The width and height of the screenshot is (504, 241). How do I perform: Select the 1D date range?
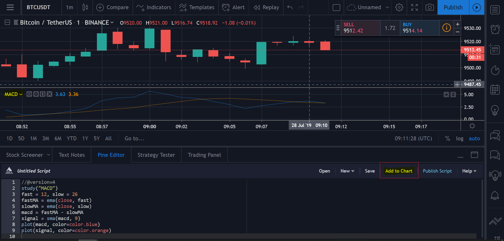(x=9, y=138)
